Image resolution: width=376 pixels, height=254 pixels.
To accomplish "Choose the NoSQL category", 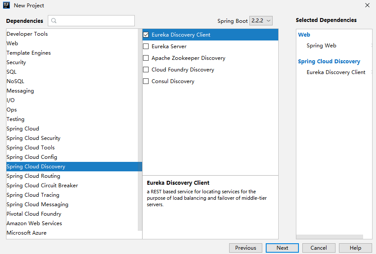I will (72, 81).
